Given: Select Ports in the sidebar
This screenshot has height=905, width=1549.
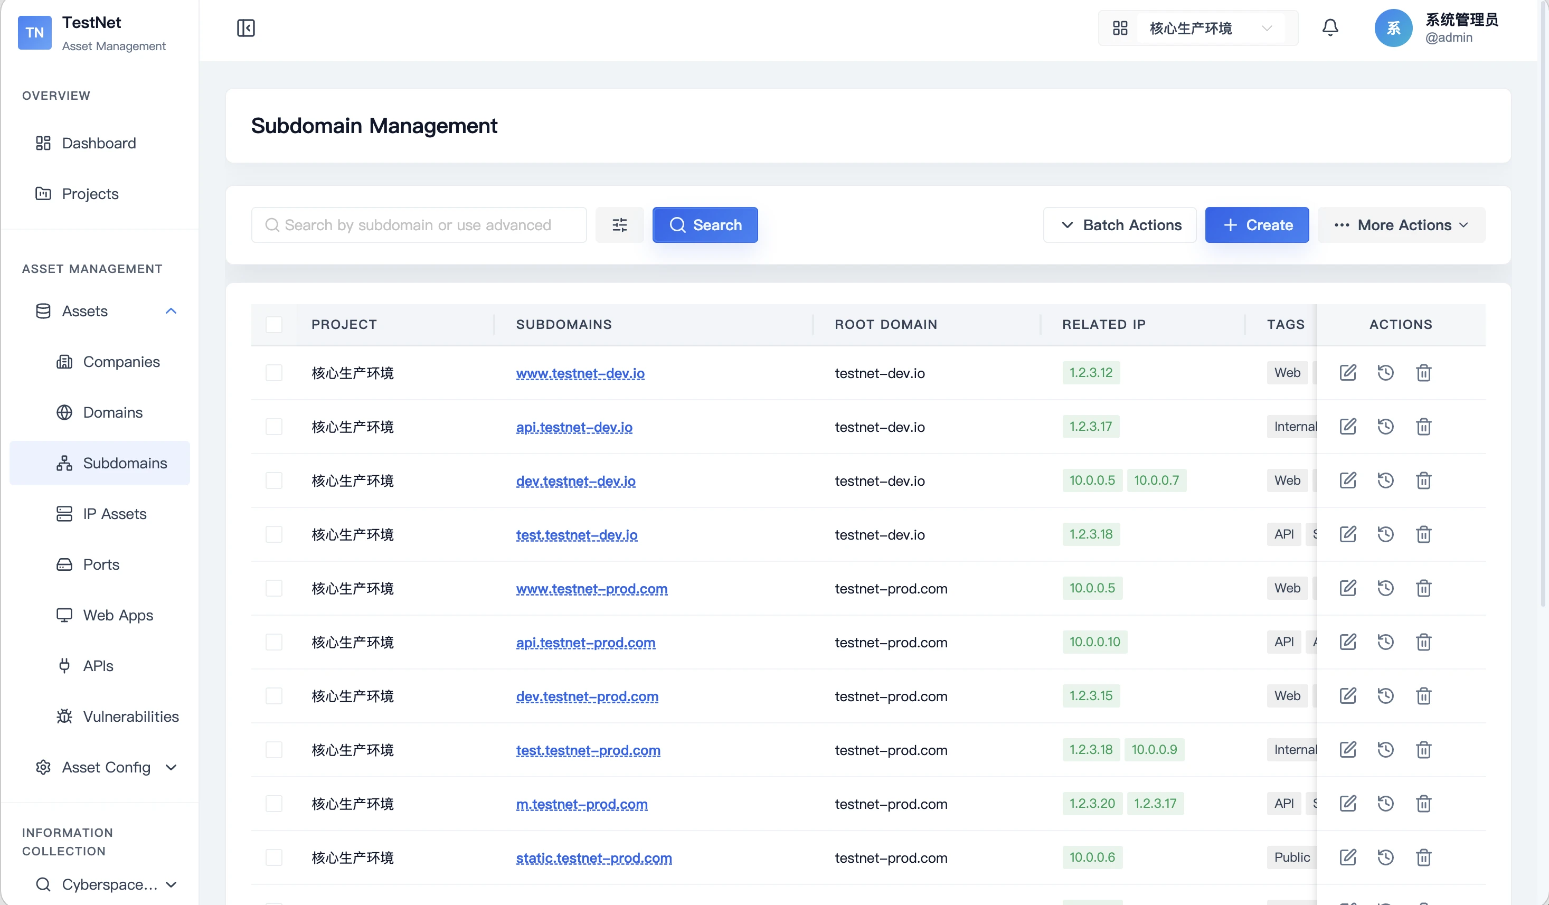Looking at the screenshot, I should (x=100, y=564).
